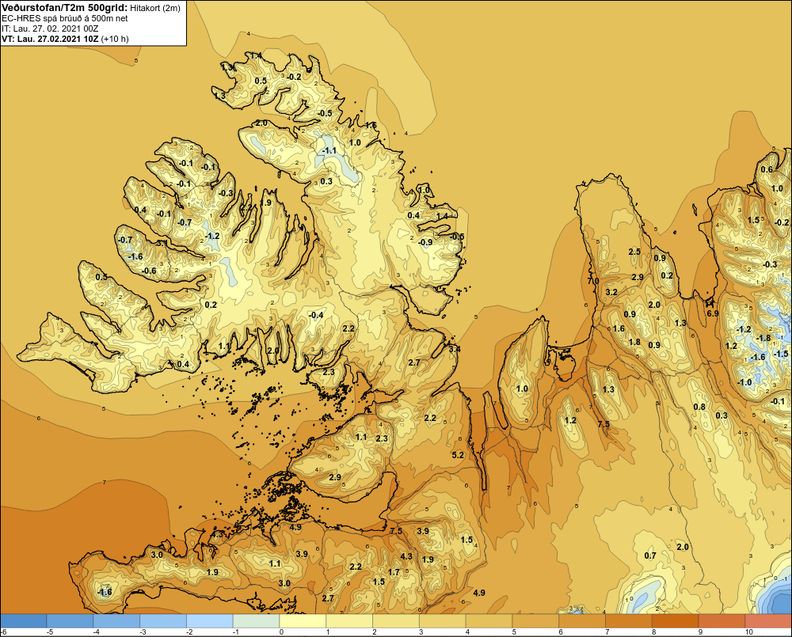Pick the legend swatch between -2 and -1

[210, 620]
